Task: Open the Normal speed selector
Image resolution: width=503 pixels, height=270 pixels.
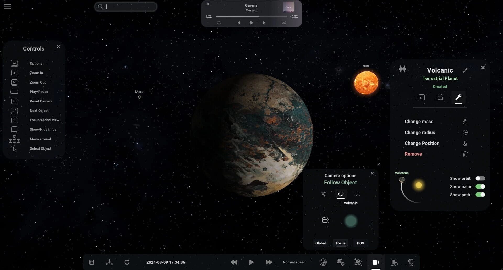Action: tap(294, 262)
